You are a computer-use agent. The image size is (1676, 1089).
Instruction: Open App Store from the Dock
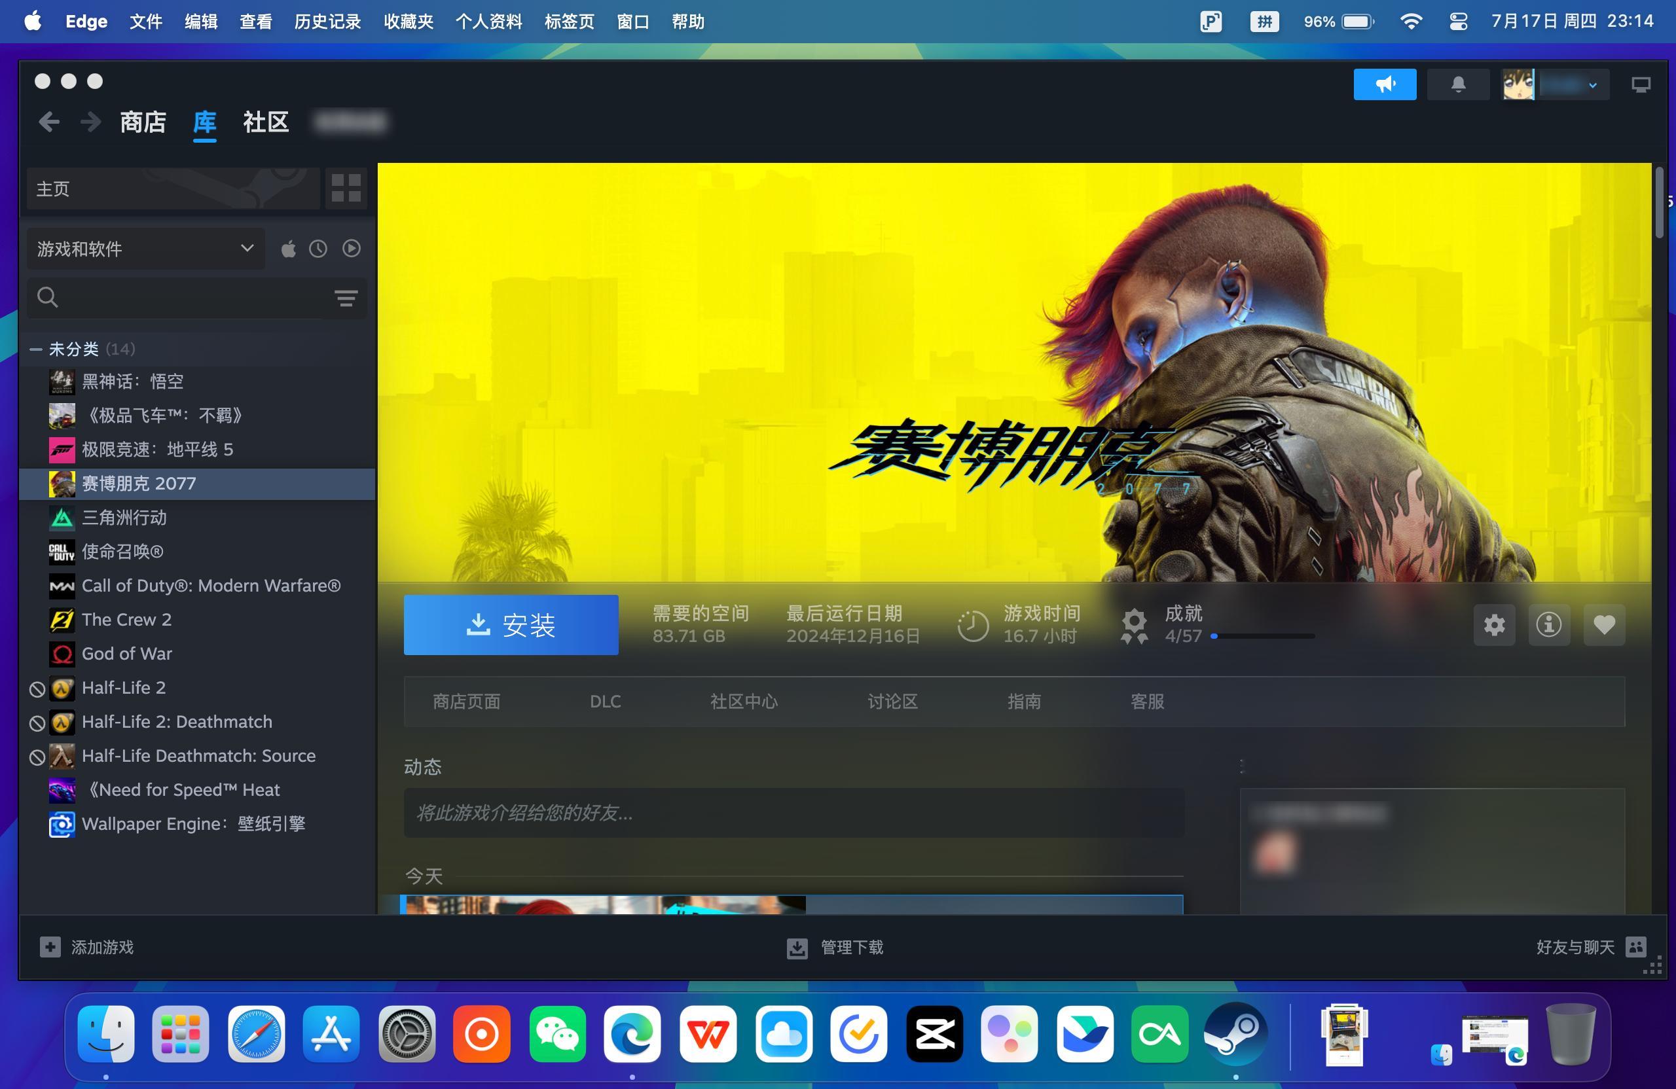(x=331, y=1033)
